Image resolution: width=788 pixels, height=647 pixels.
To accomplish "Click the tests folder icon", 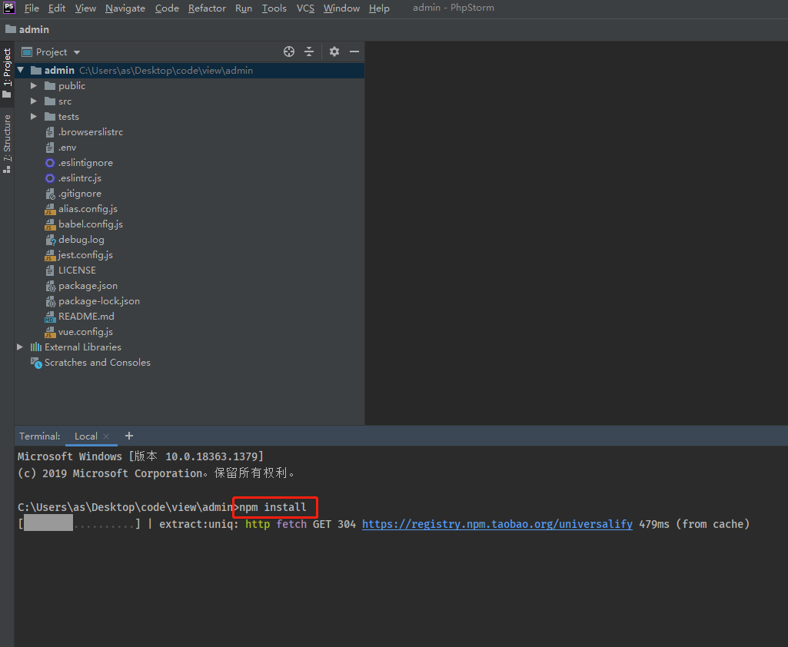I will pyautogui.click(x=50, y=117).
